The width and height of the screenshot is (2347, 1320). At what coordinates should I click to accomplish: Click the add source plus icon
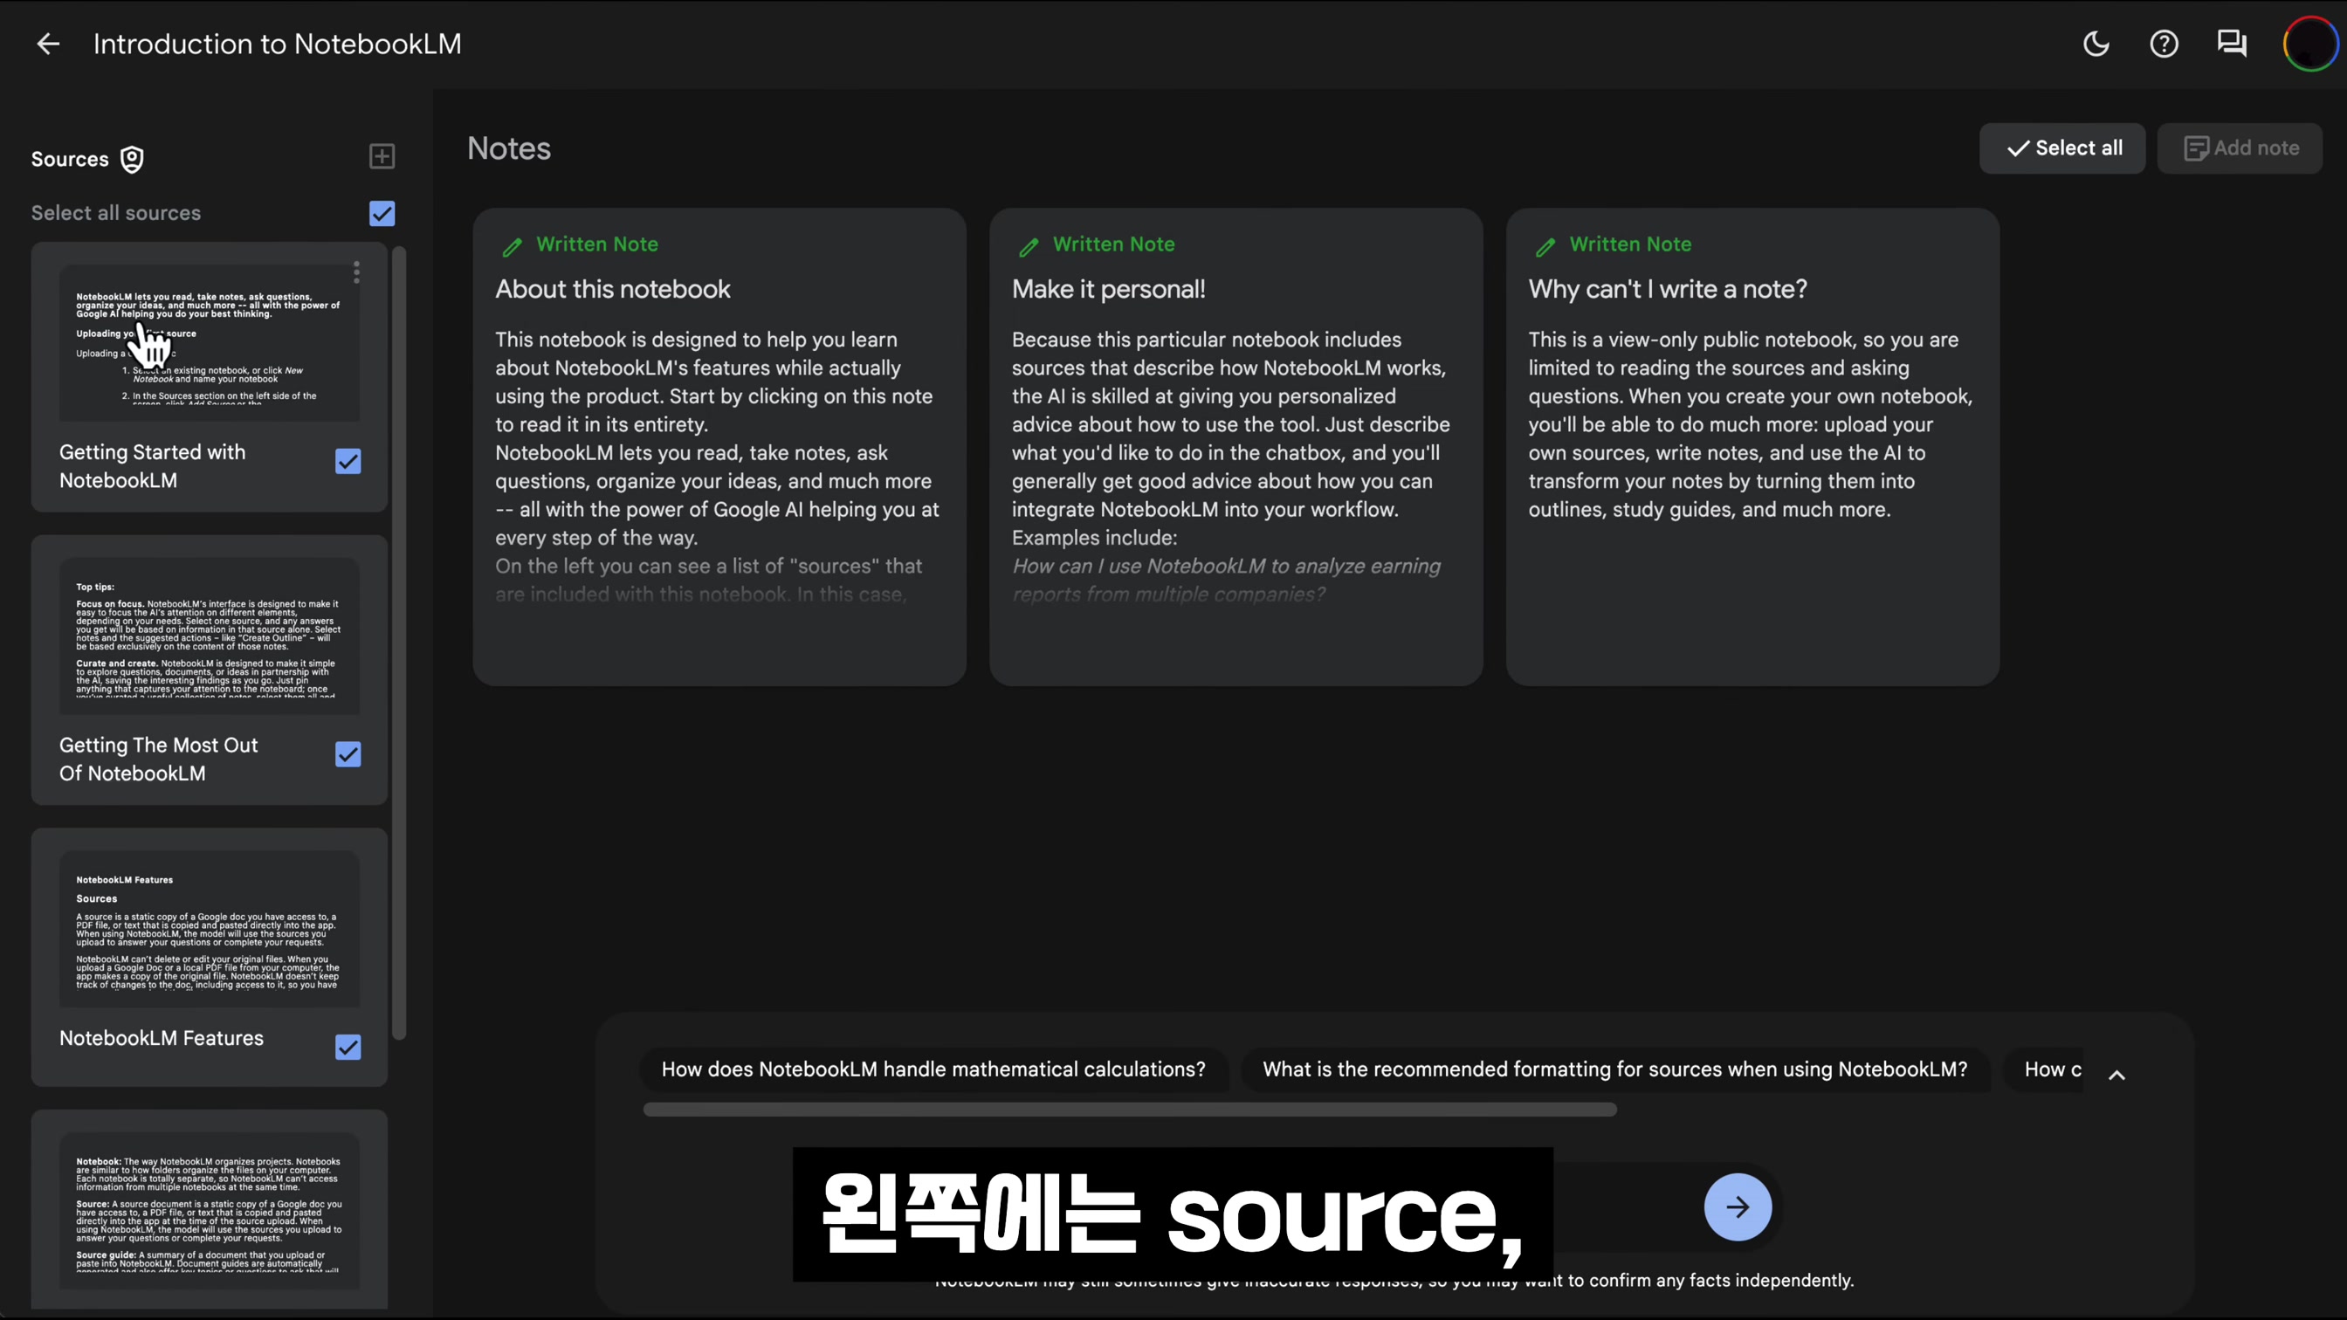[x=382, y=155]
